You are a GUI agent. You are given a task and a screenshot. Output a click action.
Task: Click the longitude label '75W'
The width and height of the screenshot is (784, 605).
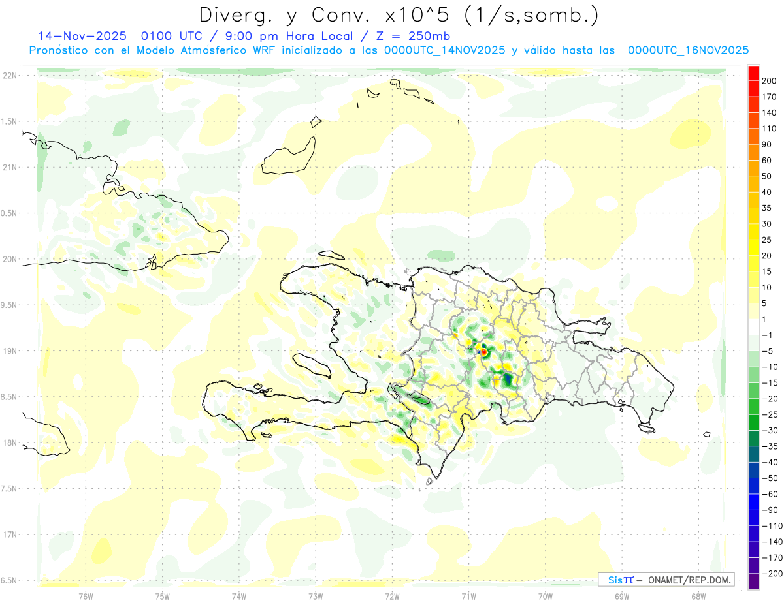coord(162,596)
